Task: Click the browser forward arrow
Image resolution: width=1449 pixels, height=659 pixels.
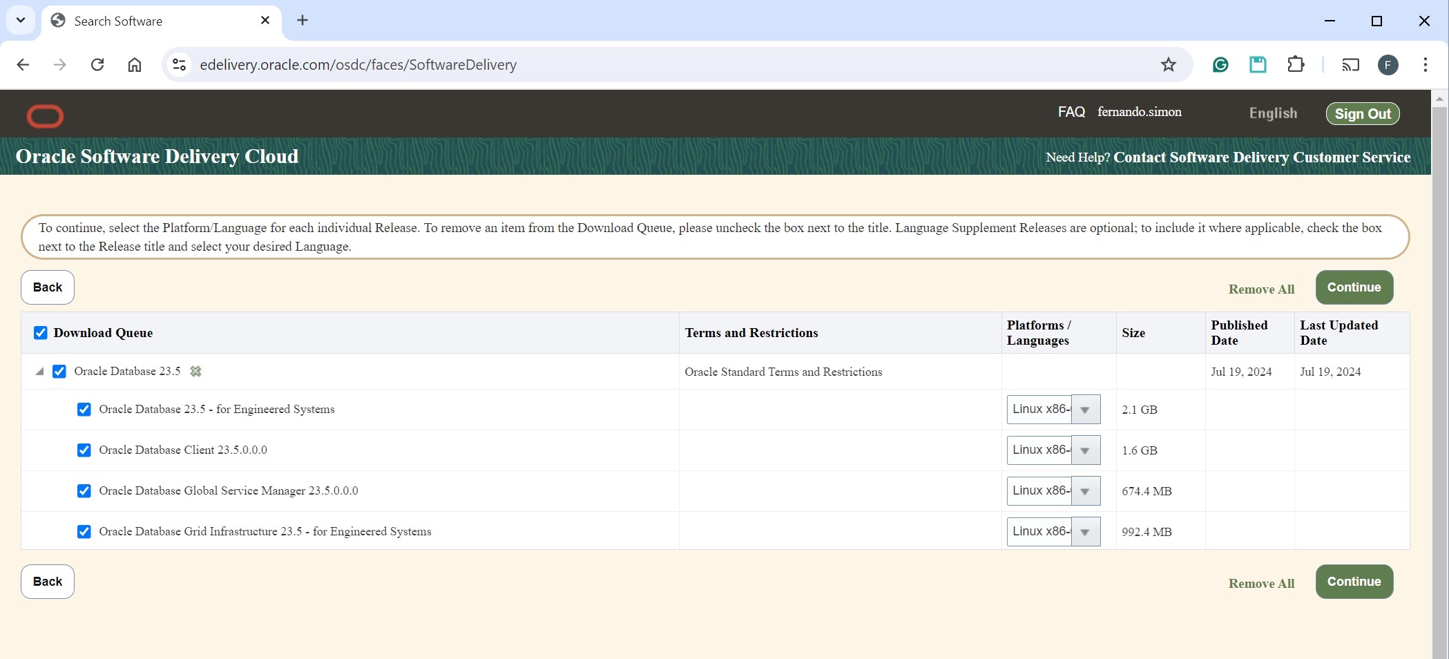Action: click(60, 65)
